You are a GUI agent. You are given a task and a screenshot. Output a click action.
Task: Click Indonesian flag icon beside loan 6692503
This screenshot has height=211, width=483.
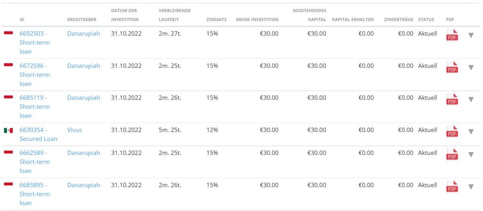point(8,33)
